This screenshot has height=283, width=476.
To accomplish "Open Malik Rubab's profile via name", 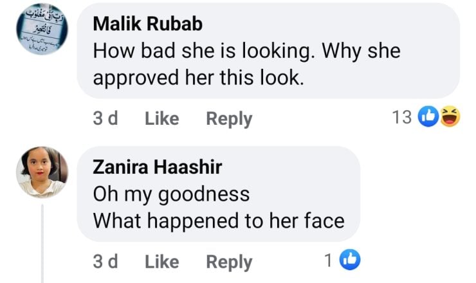I will tap(147, 24).
